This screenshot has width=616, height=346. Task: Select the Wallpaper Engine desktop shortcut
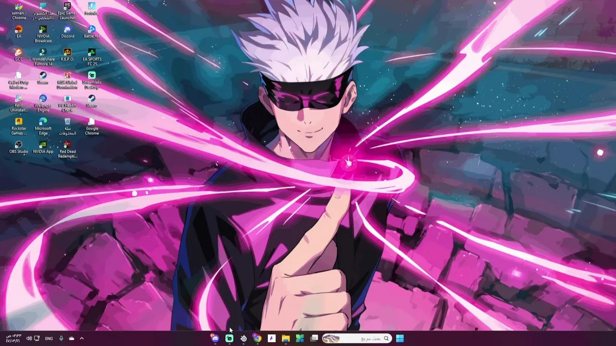coord(43,103)
